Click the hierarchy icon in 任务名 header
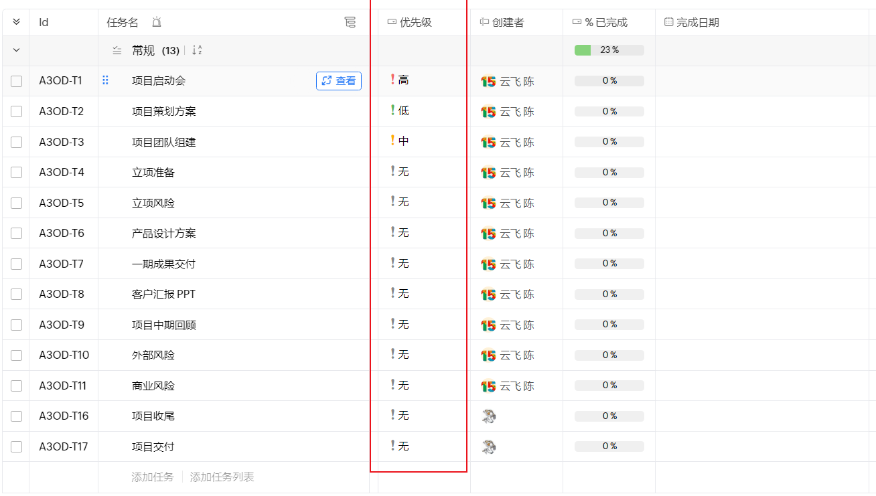 coord(350,23)
